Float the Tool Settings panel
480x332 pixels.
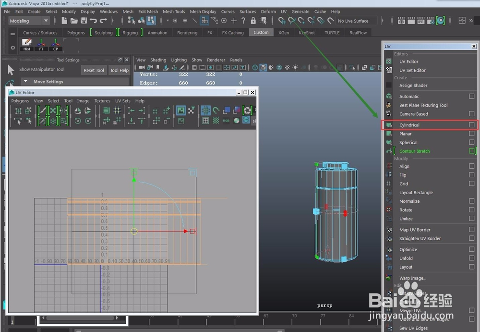120,60
